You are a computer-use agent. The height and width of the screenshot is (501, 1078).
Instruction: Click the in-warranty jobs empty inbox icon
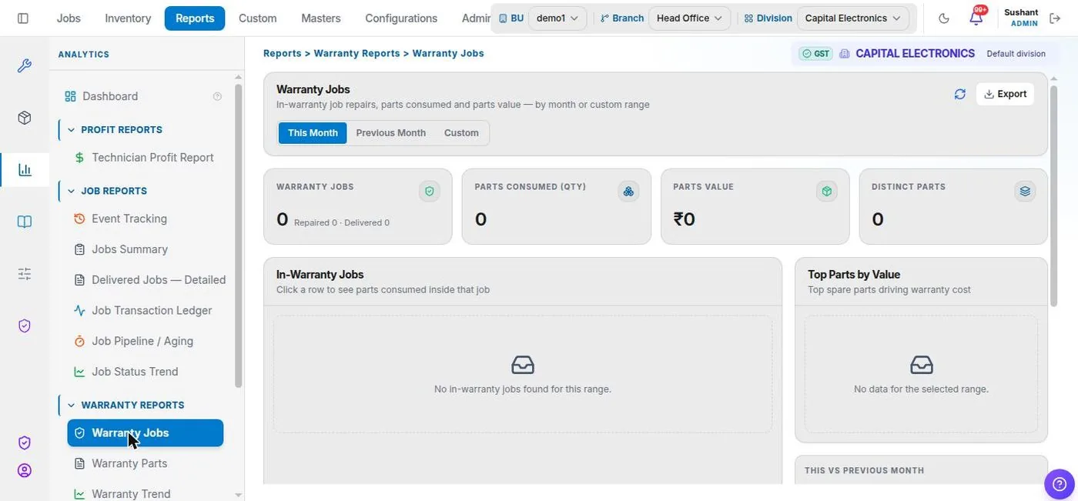[523, 365]
